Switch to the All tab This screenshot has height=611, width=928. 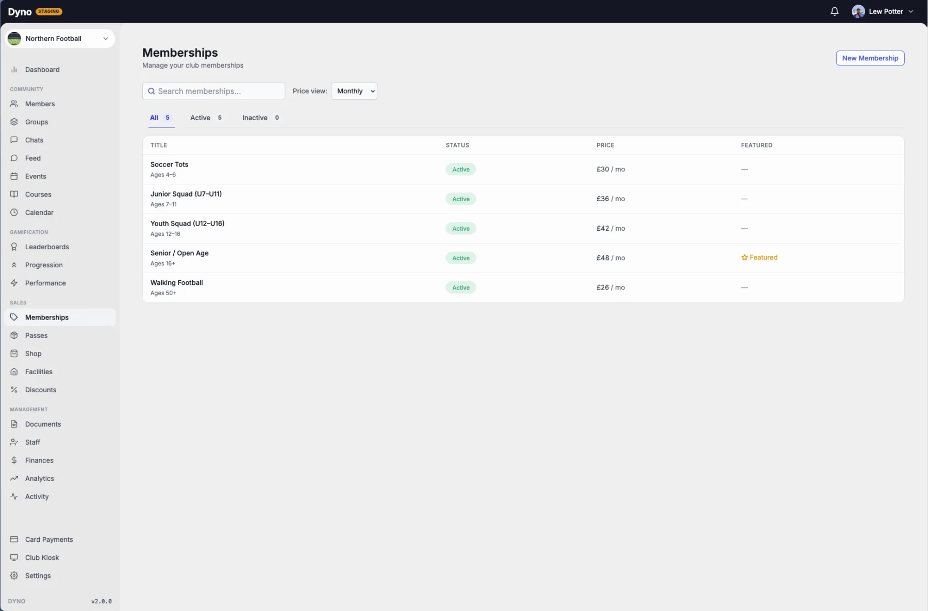[x=160, y=118]
